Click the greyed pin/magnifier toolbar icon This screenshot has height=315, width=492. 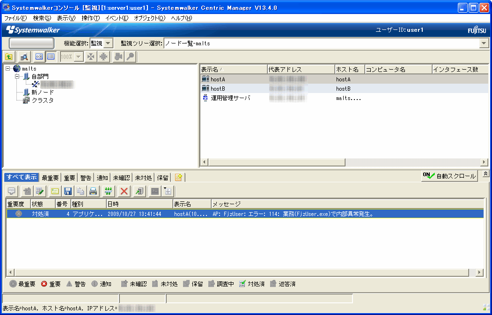[x=130, y=57]
